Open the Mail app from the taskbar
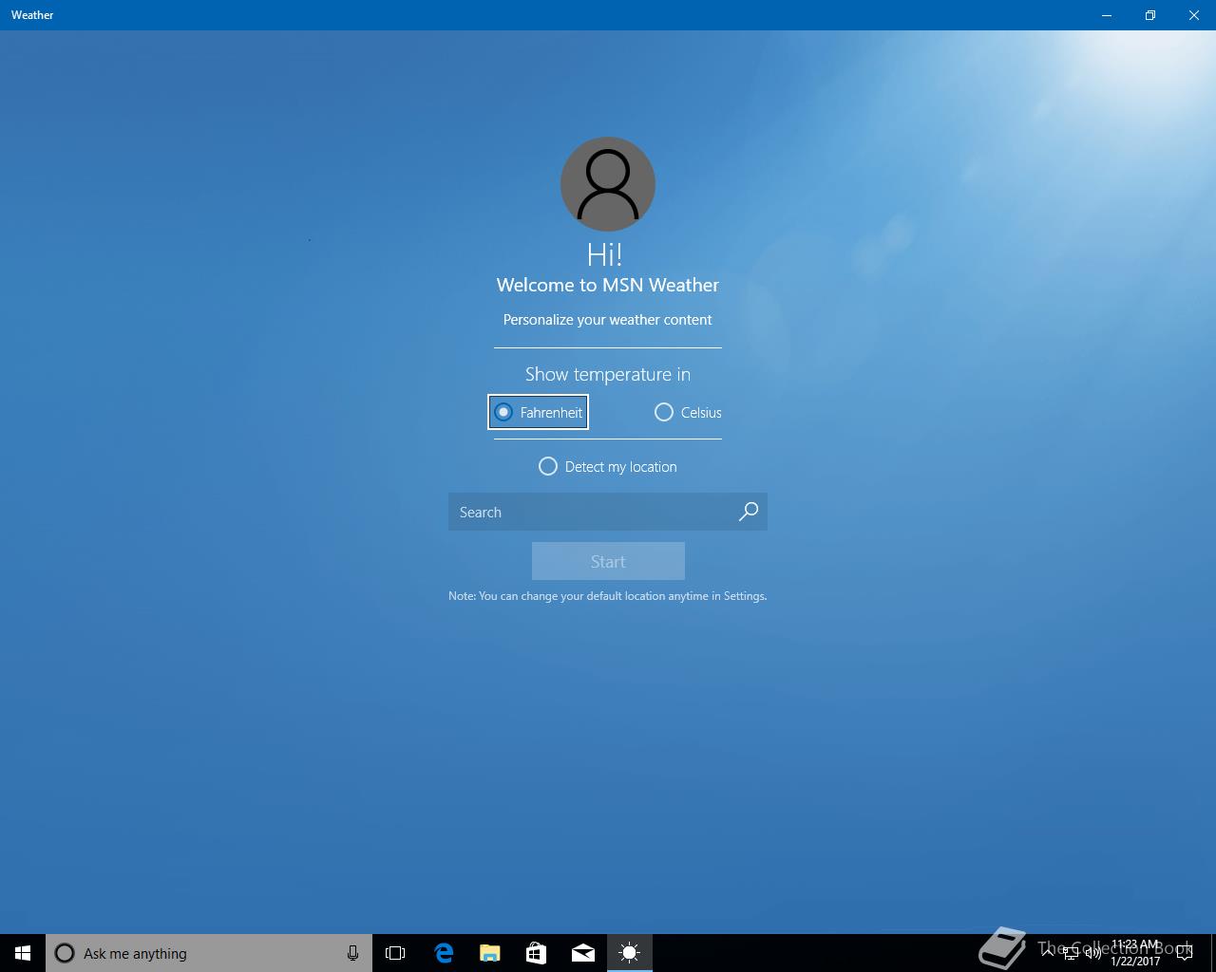 pyautogui.click(x=583, y=953)
